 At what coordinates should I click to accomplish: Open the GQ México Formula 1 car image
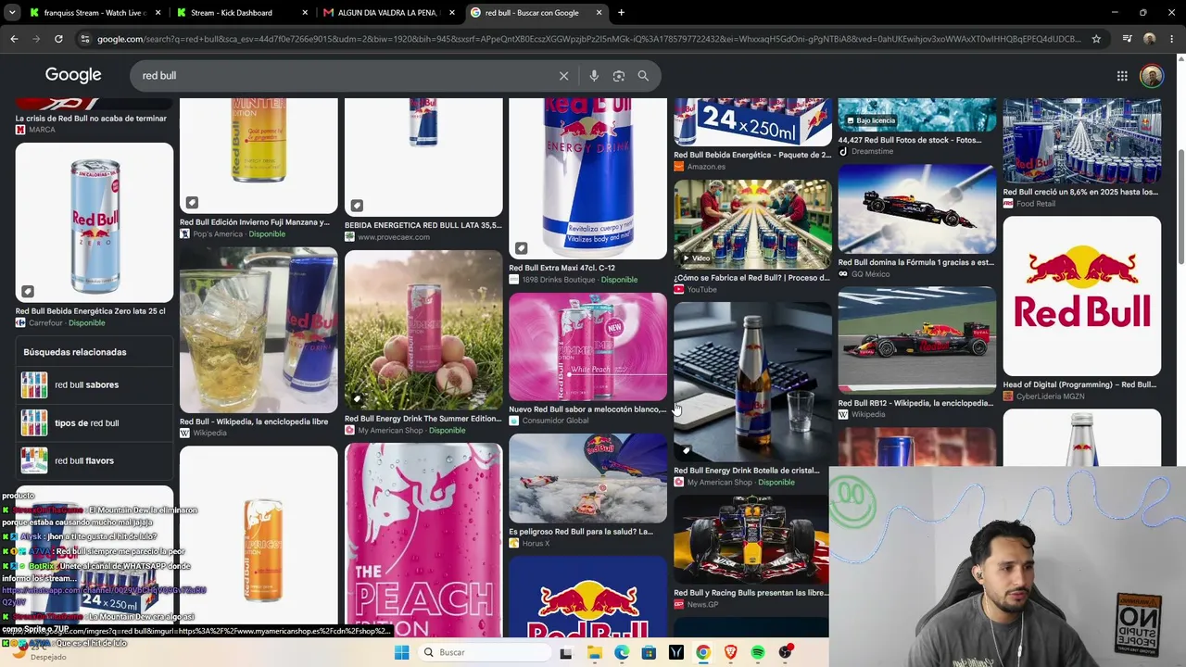(x=917, y=209)
